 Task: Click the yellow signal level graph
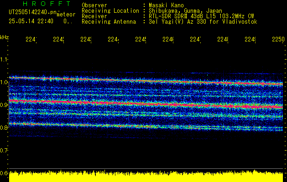click(x=146, y=176)
